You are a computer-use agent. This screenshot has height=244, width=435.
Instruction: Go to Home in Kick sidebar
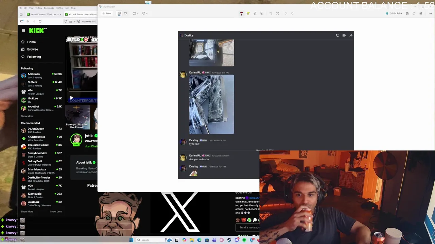coord(31,42)
